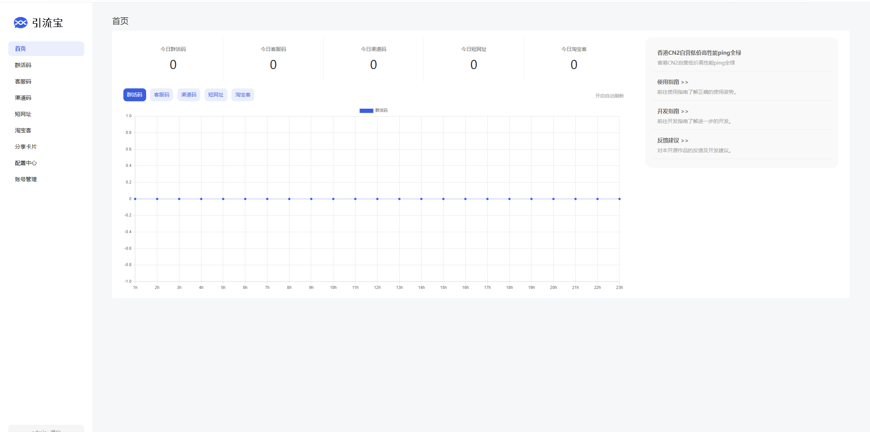Open 客服码 sidebar menu item
Screen dimensions: 870x432
23,82
